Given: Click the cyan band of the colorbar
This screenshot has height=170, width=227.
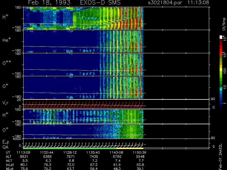Looking at the screenshot, I should point(221,89).
